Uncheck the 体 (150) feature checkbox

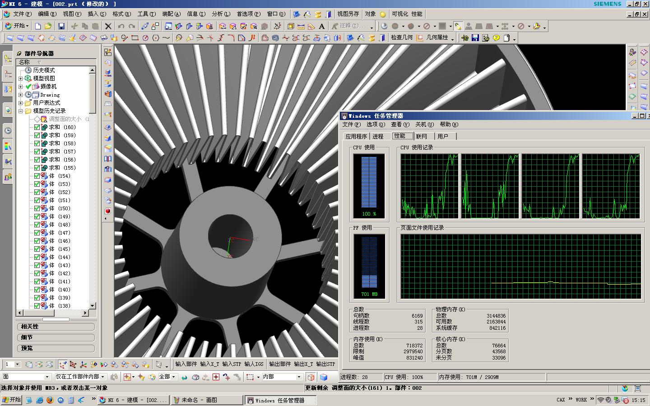[x=37, y=208]
